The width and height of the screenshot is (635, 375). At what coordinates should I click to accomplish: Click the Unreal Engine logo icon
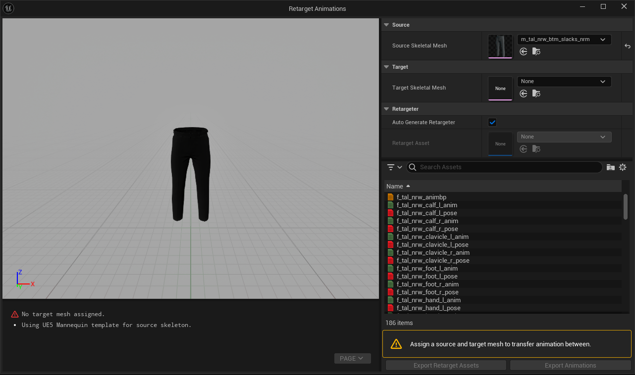tap(8, 8)
